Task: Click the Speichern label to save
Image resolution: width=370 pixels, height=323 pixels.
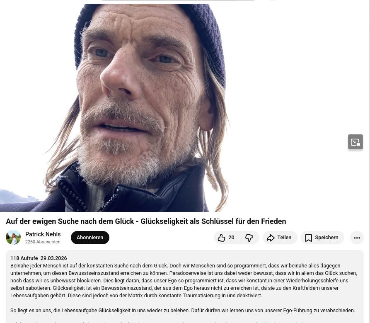Action: pyautogui.click(x=326, y=238)
